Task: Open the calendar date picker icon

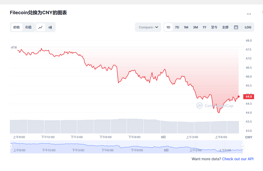Action: pyautogui.click(x=236, y=27)
